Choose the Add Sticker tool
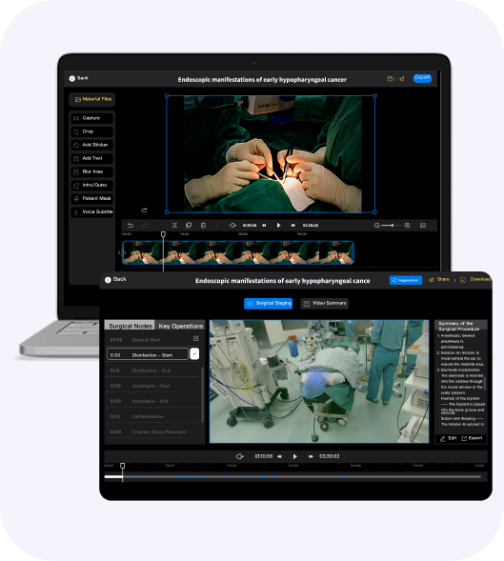 tap(92, 145)
